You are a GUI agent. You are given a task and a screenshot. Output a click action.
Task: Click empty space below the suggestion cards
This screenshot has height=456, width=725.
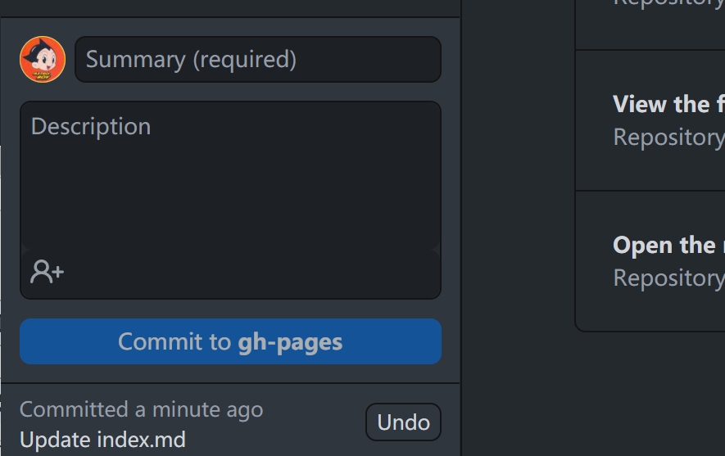tap(647, 393)
